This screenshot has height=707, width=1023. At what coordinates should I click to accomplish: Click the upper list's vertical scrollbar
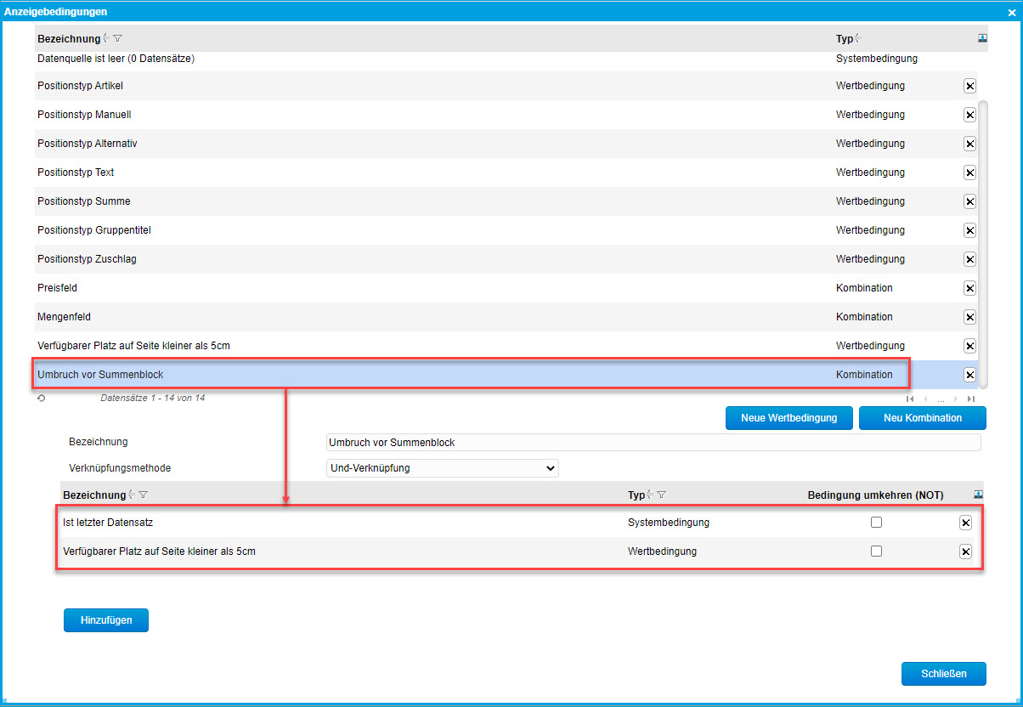click(x=983, y=238)
